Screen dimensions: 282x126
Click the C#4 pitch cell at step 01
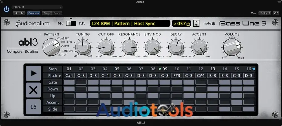tap(69, 76)
